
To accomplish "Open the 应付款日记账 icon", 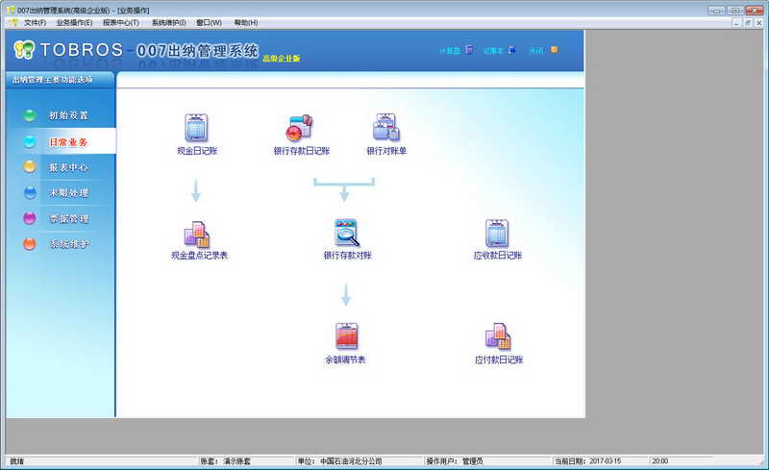I will [x=498, y=336].
